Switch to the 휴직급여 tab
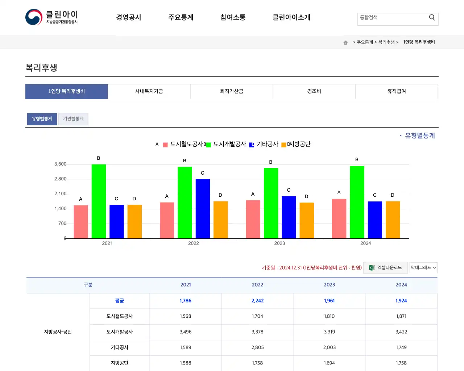Viewport: 464px width, 371px height. (397, 91)
